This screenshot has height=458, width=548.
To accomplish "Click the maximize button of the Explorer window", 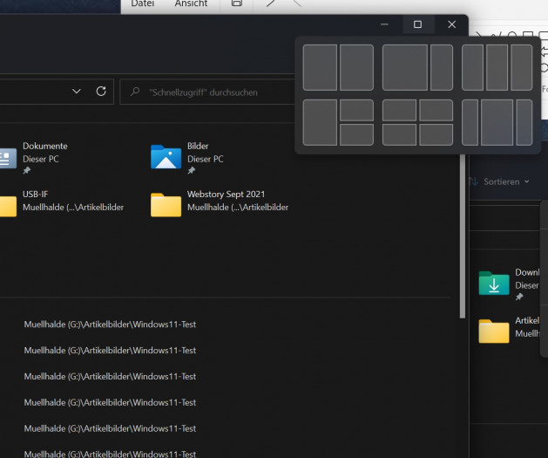I will pyautogui.click(x=417, y=24).
